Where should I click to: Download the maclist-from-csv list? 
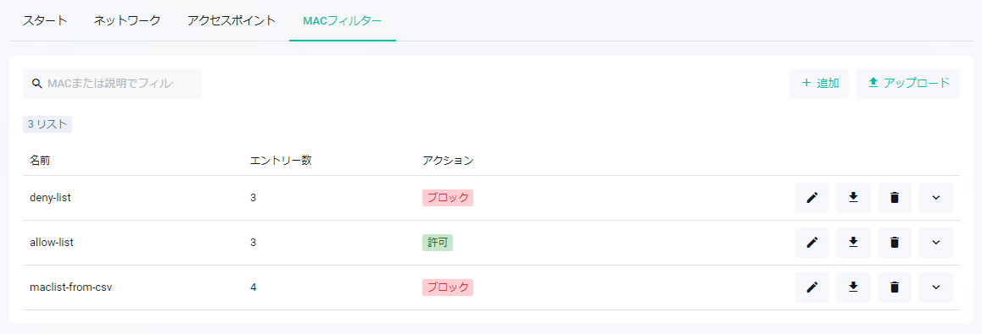(853, 287)
